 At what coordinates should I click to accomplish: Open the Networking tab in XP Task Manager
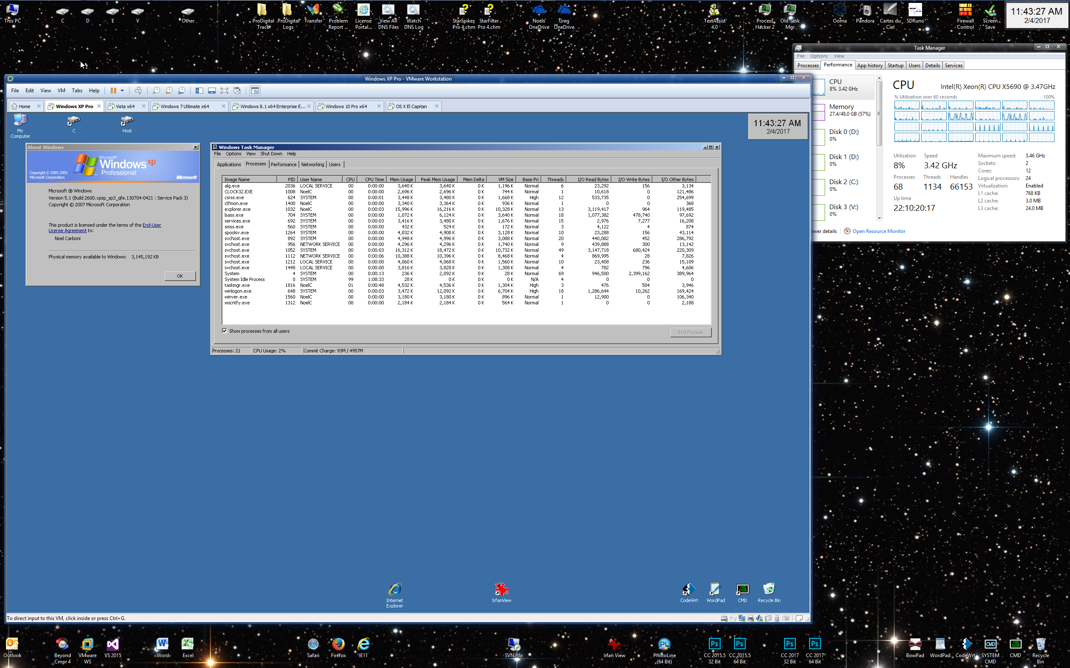[313, 164]
